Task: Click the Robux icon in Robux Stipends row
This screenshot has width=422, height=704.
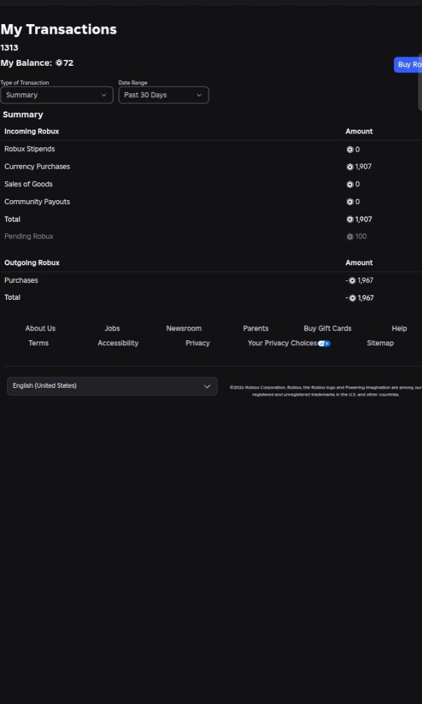Action: coord(350,149)
